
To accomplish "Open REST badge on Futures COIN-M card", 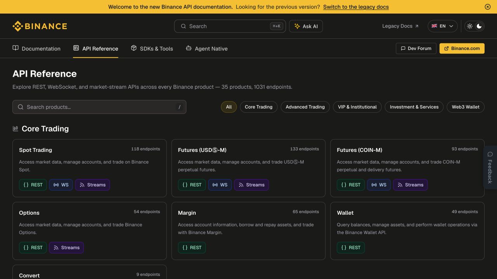I will [351, 185].
